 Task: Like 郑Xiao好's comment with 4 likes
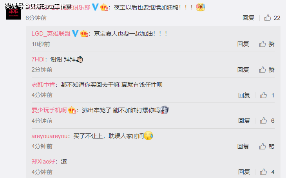coord(263,172)
